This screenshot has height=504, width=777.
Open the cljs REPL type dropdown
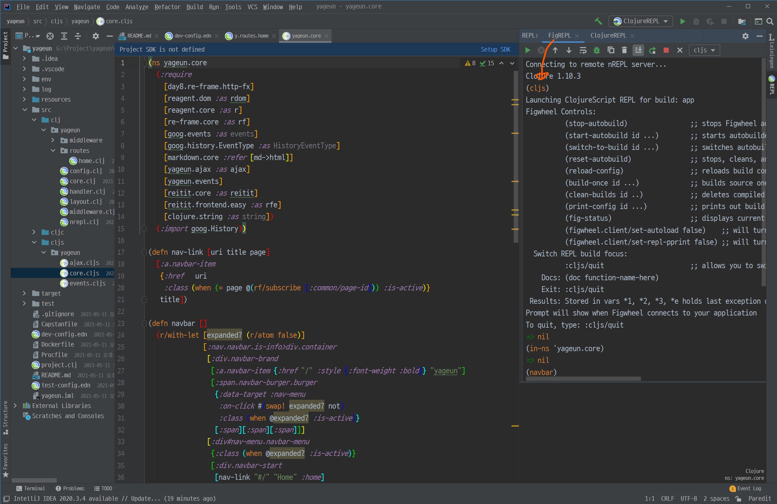coord(704,50)
